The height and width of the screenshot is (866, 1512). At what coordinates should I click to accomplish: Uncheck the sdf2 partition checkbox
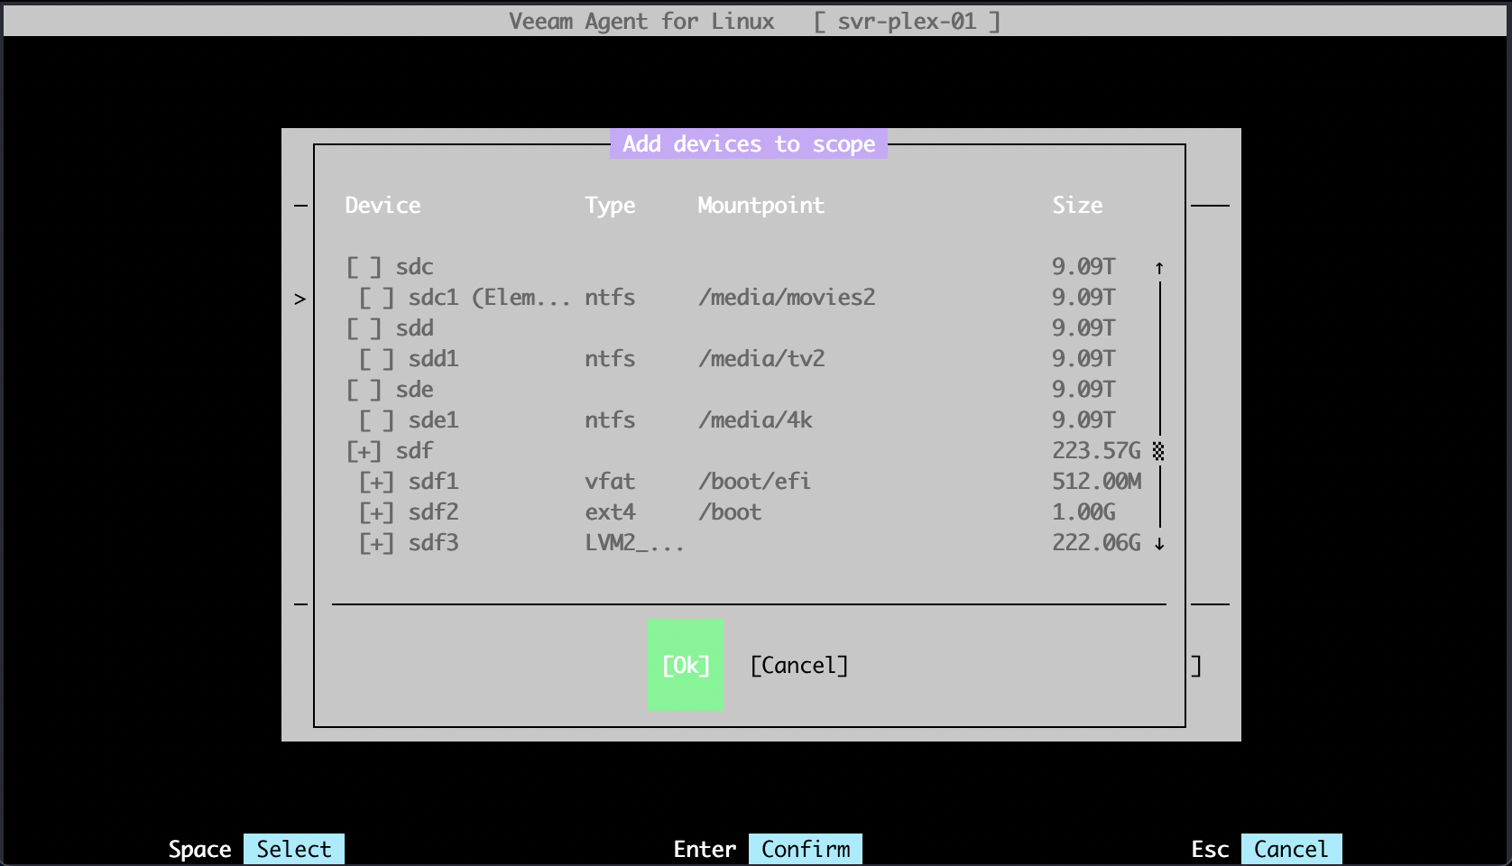(x=377, y=512)
